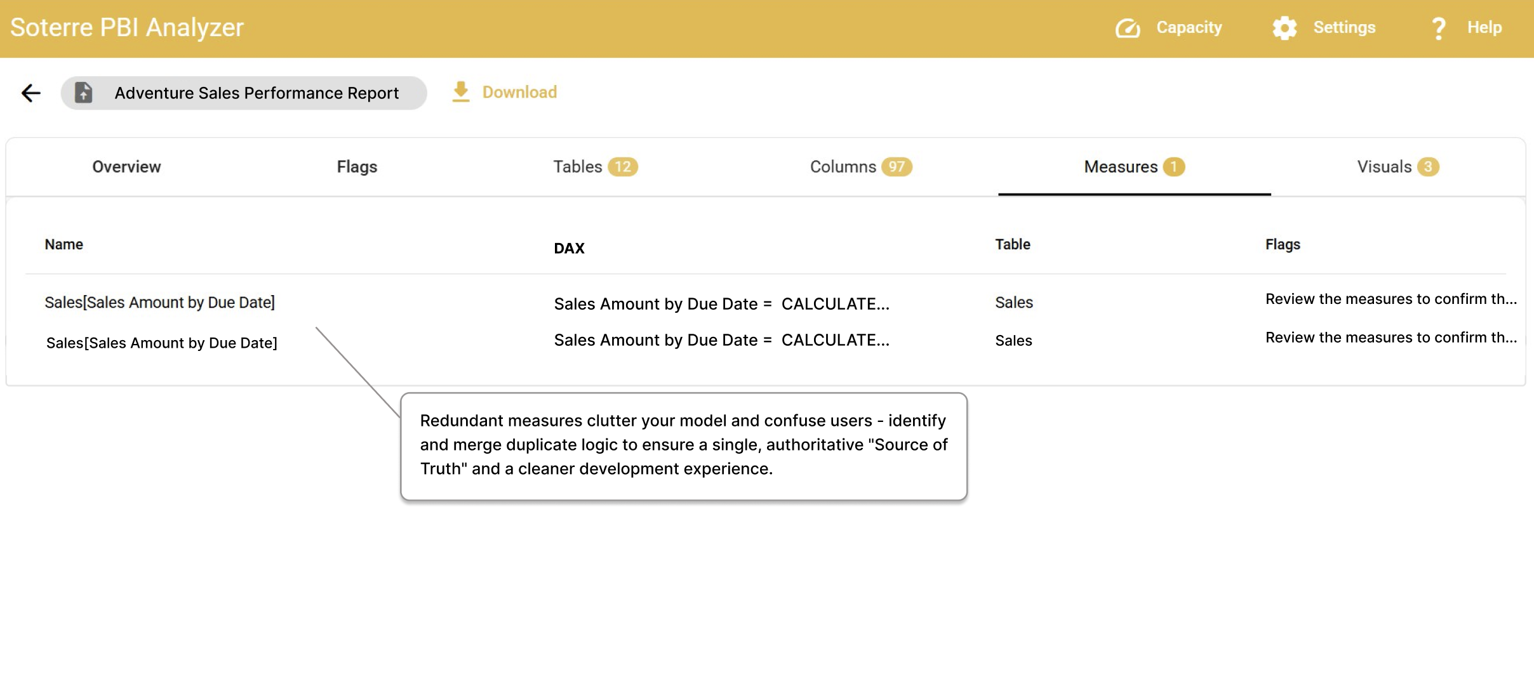Select the first Sales[Sales Amount by Due Date] measure
1534x698 pixels.
click(159, 302)
